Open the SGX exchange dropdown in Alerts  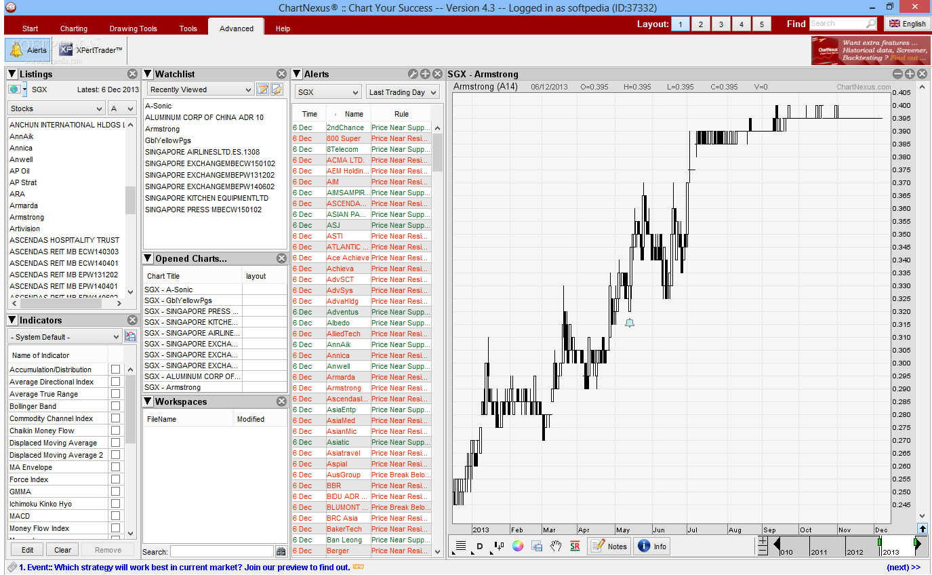[328, 92]
